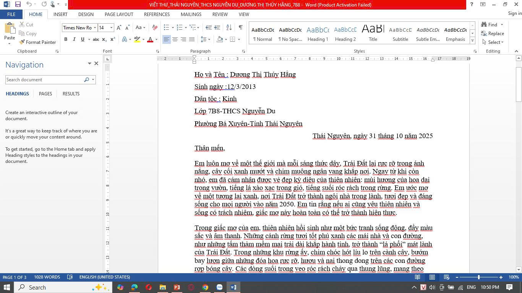Open the font size dropdown

click(111, 27)
